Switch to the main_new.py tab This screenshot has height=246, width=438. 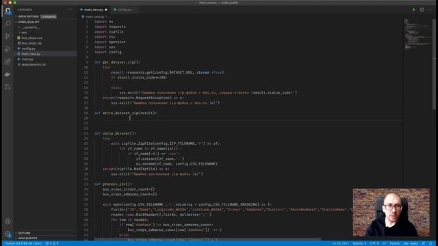click(x=94, y=10)
